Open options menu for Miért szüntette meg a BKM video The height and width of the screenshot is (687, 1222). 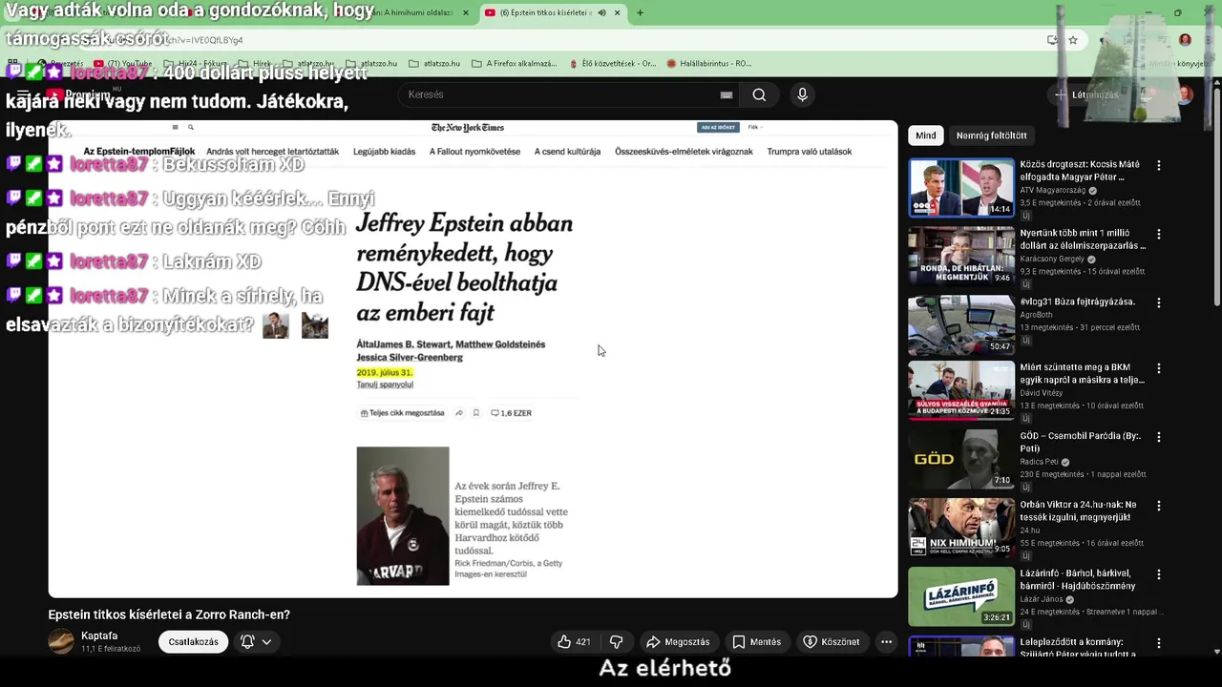pos(1159,368)
